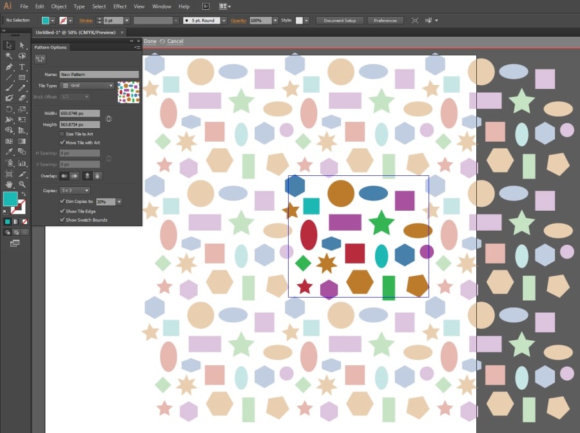Uncheck Move Tile with Art
This screenshot has height=433, width=580.
click(62, 142)
